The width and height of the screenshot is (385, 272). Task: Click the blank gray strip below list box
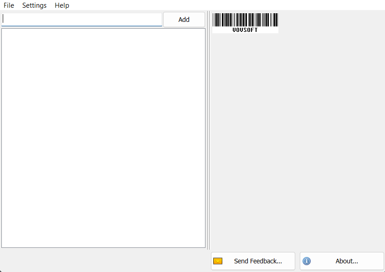tap(104, 260)
